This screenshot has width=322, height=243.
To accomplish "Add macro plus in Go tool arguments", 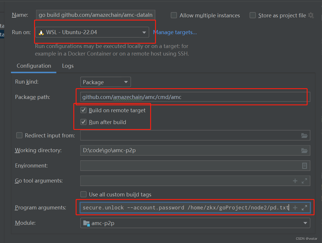I will [x=295, y=181].
